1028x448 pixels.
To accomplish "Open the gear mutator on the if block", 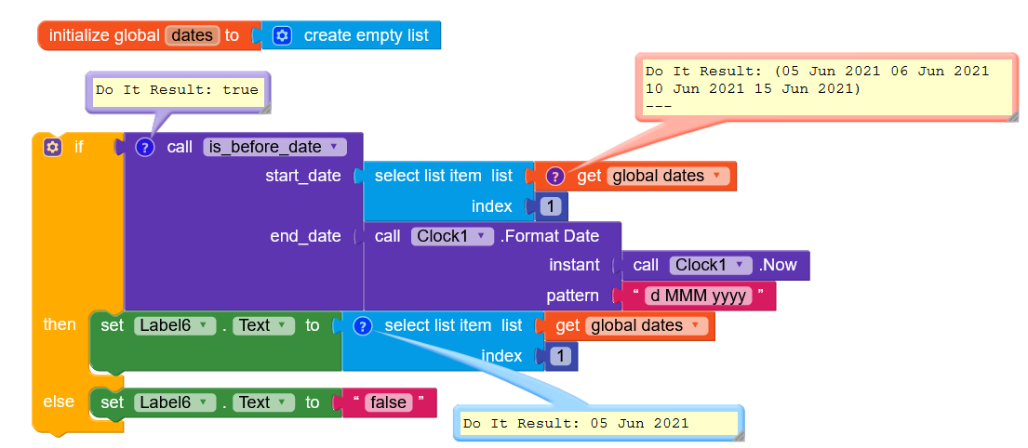I will pyautogui.click(x=52, y=148).
